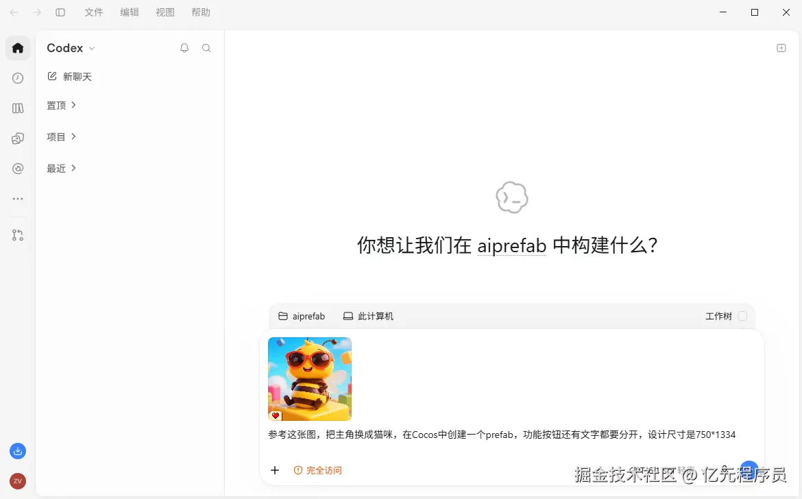Start a 新聊天
The image size is (802, 499).
[69, 77]
